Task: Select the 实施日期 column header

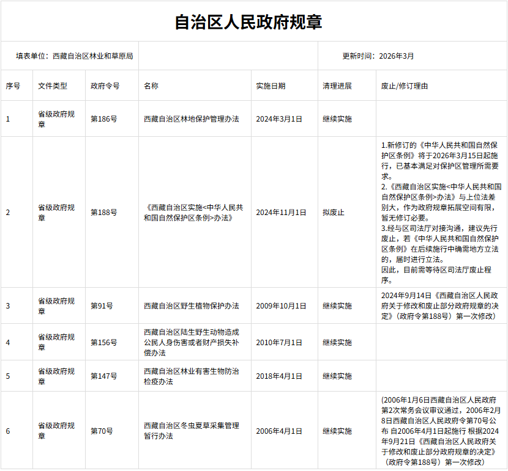Action: coord(271,86)
